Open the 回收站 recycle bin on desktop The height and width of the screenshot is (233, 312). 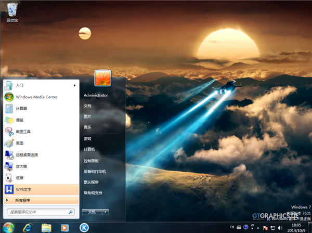[x=12, y=11]
